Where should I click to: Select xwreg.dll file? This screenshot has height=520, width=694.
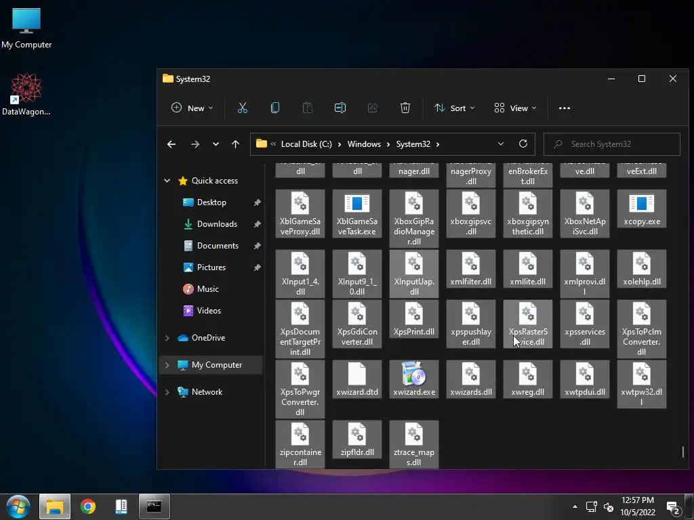coord(527,379)
